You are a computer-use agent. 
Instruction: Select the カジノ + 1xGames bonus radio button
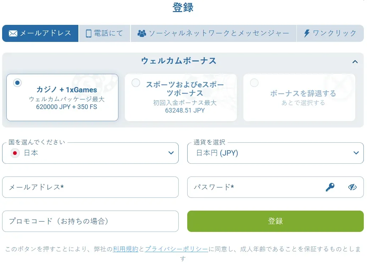17,82
